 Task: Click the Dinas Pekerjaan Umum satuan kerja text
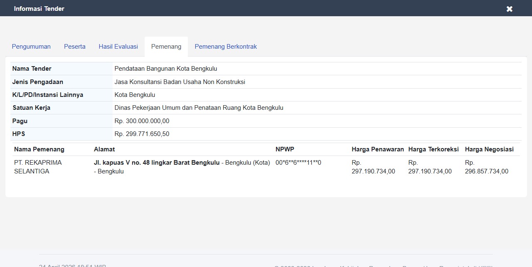(x=199, y=108)
